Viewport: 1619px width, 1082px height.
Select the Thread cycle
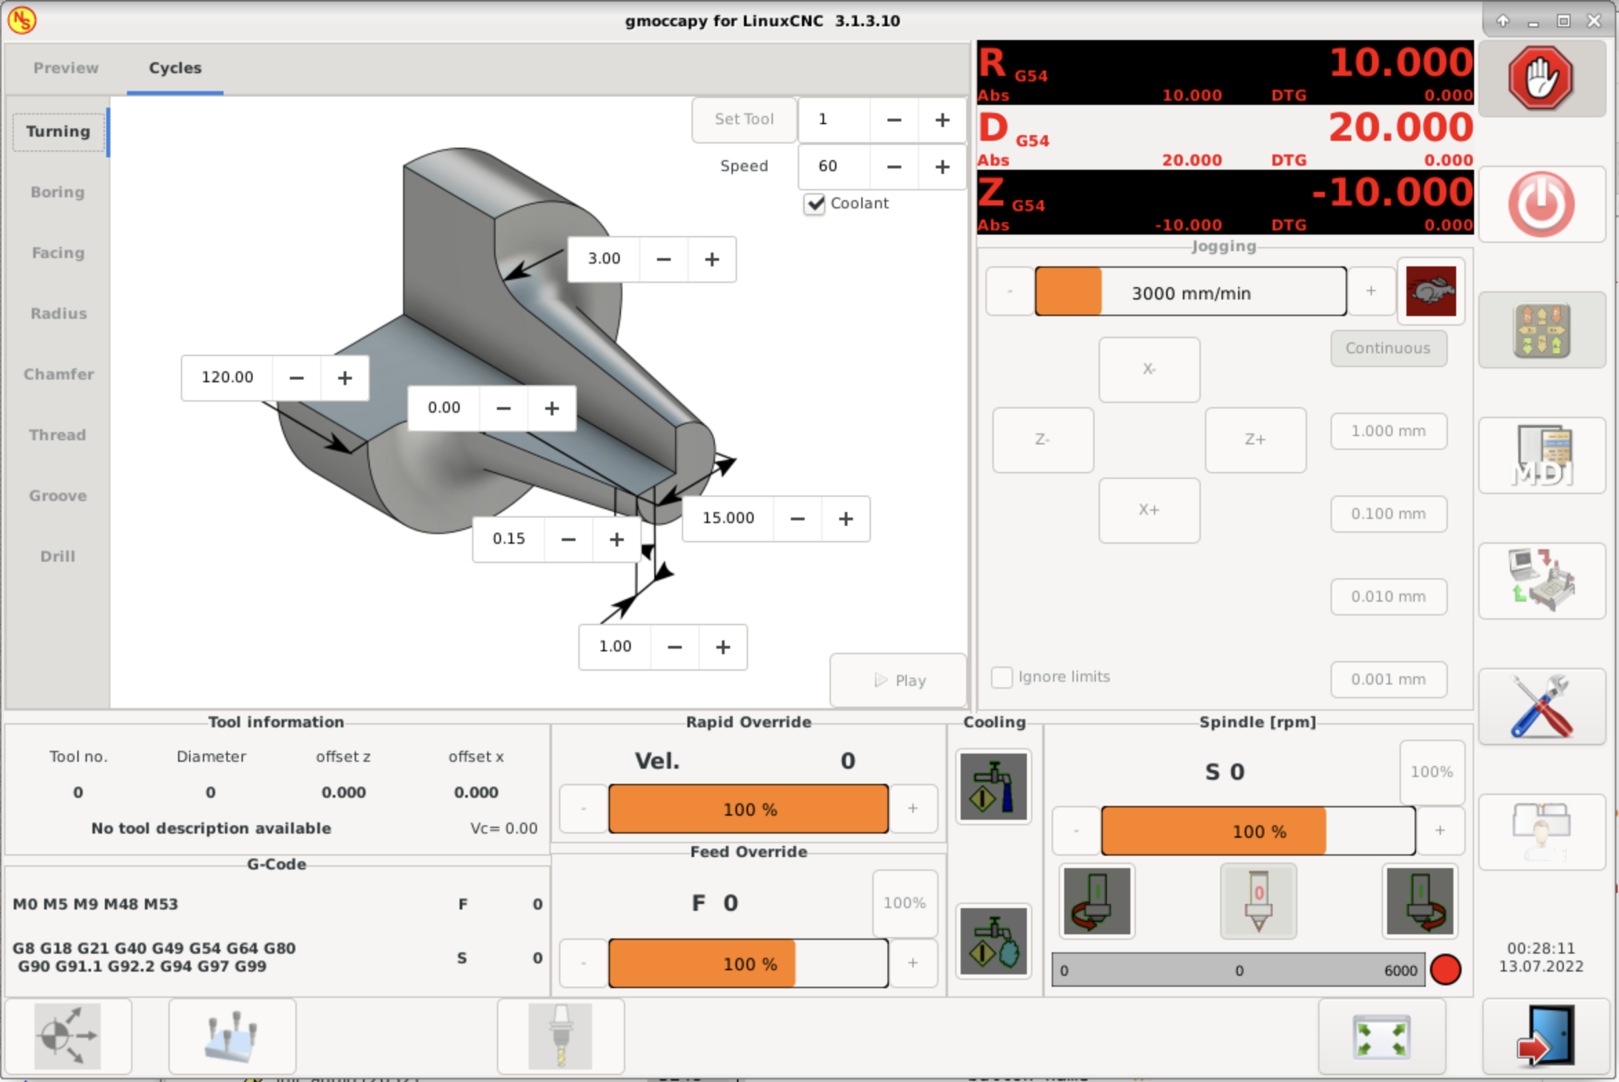(58, 435)
